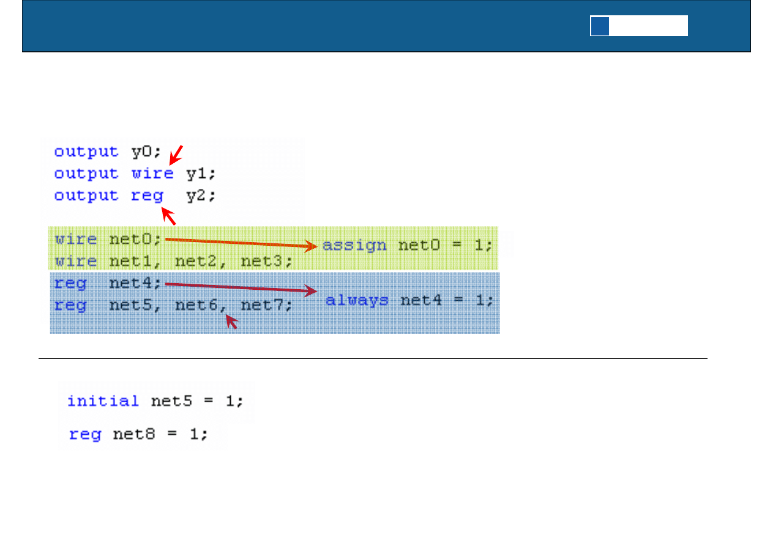
Task: Click the 'wire' keyword before y1
Action: (152, 174)
